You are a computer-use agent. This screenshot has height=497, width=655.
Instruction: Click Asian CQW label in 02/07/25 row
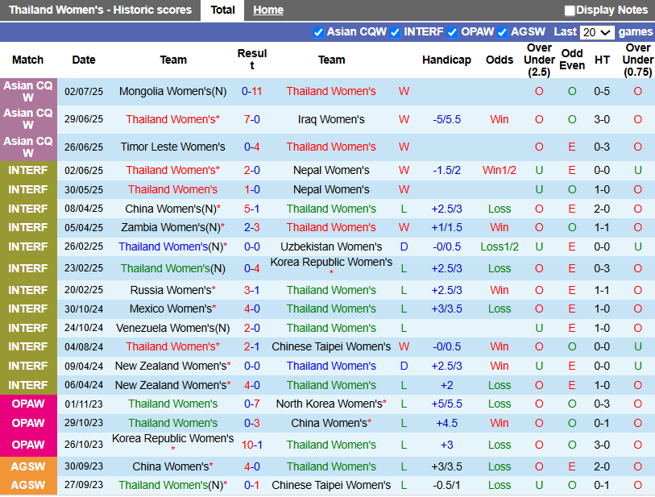(x=28, y=92)
